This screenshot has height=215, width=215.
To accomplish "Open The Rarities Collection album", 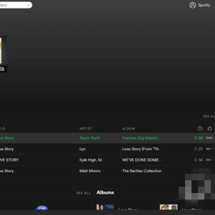I will [x=142, y=171].
